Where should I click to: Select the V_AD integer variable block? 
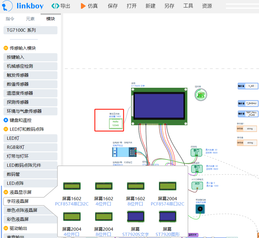[248, 86]
